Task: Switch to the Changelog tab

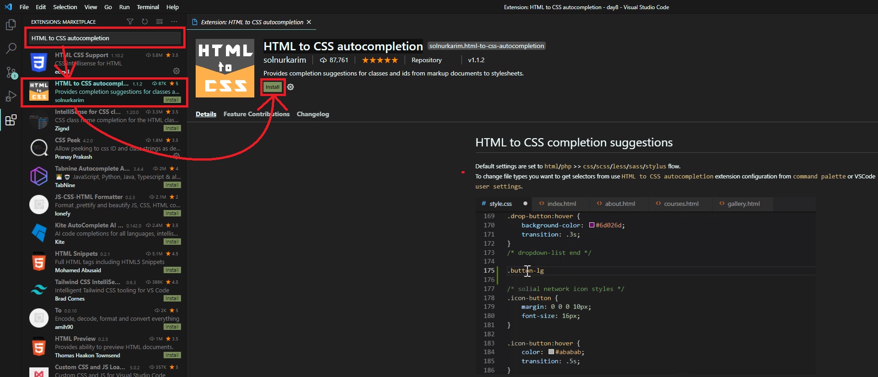Action: tap(313, 114)
